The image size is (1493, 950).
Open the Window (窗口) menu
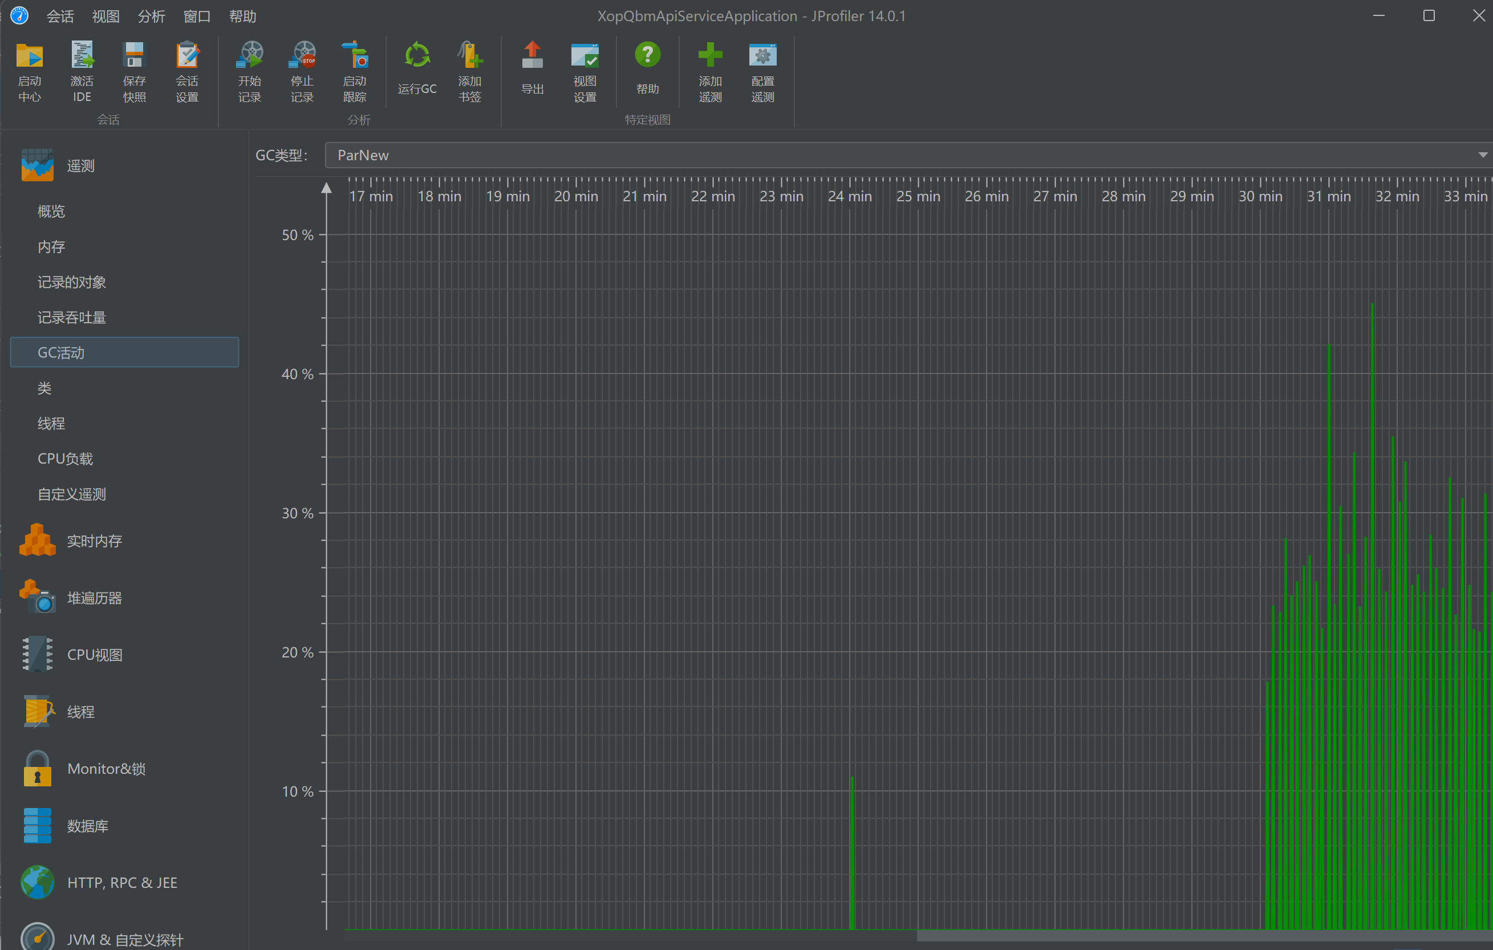[x=197, y=16]
